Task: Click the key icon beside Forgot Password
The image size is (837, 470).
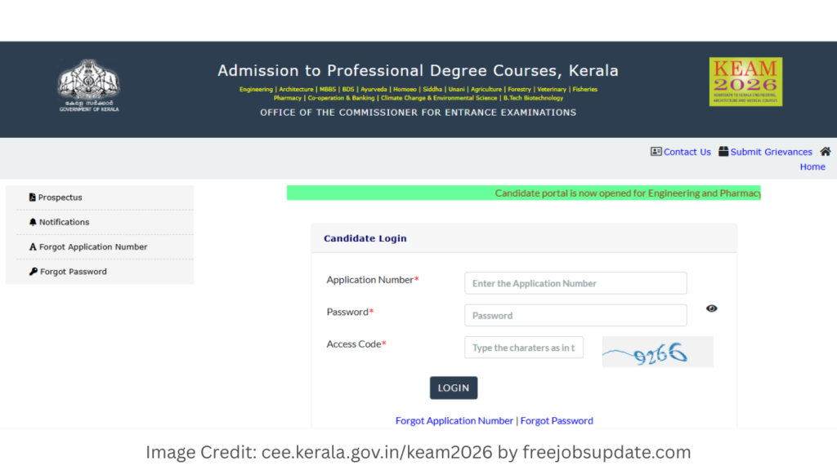Action: (x=33, y=272)
